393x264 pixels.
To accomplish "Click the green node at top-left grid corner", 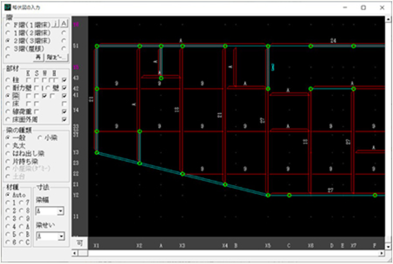I will pyautogui.click(x=96, y=46).
